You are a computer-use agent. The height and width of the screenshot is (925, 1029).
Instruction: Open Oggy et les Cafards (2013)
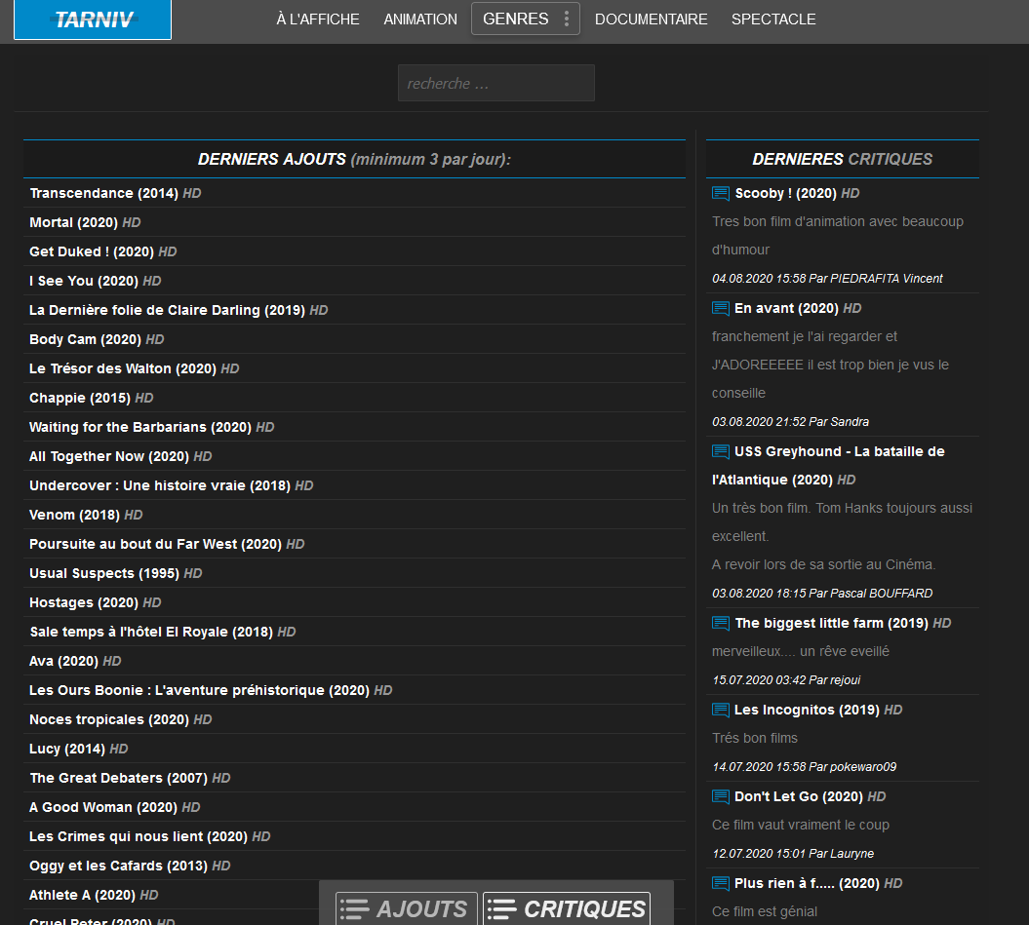(130, 866)
